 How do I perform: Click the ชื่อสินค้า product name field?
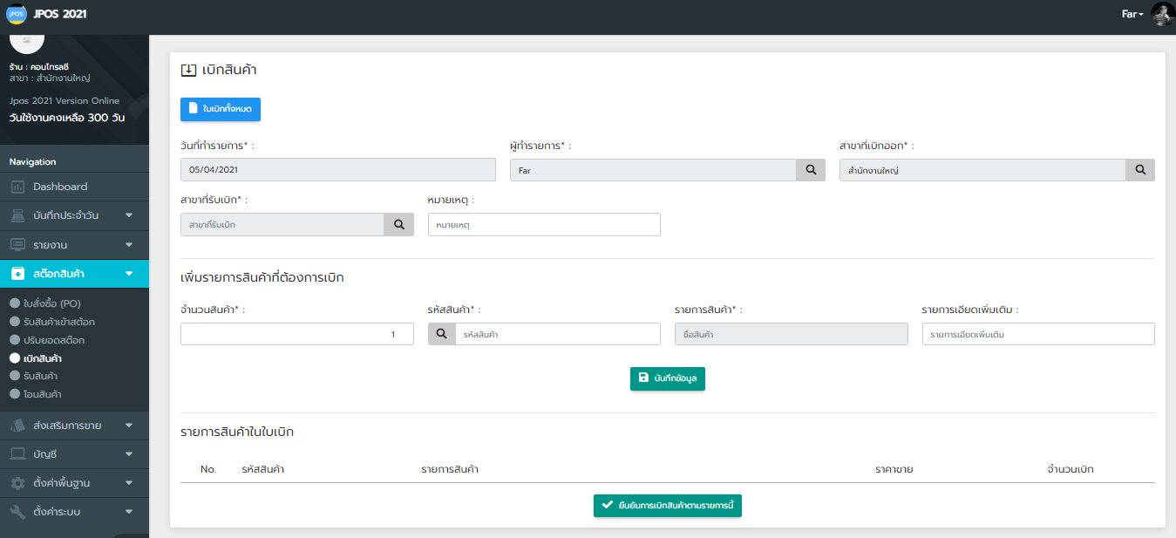click(x=792, y=334)
